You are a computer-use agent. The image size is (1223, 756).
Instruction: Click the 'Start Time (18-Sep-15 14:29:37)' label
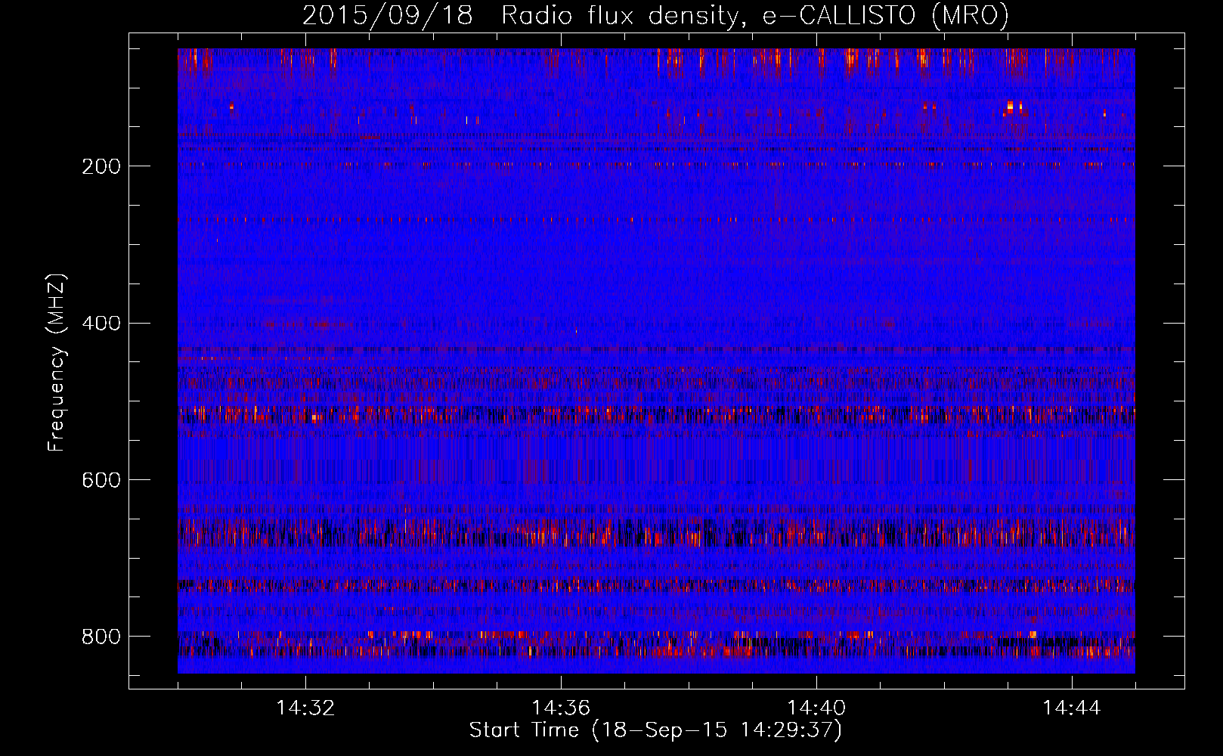[x=655, y=730]
